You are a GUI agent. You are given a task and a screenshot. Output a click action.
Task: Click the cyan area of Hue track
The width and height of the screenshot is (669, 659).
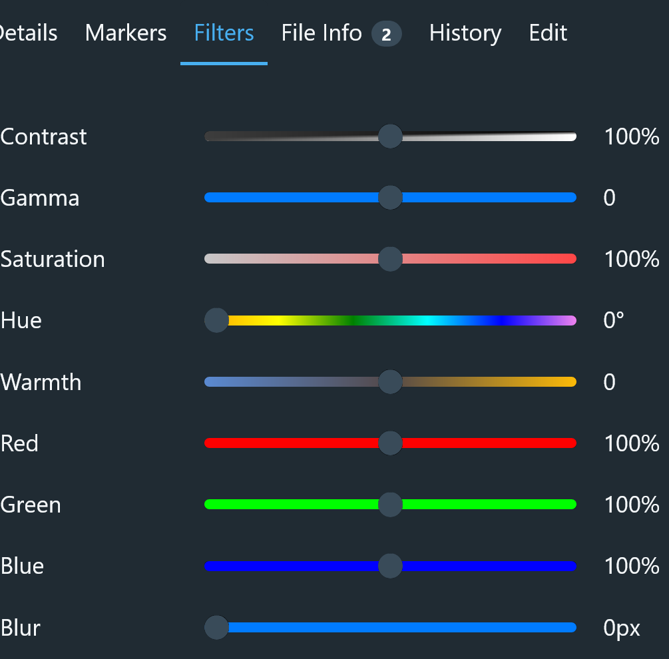coord(429,320)
